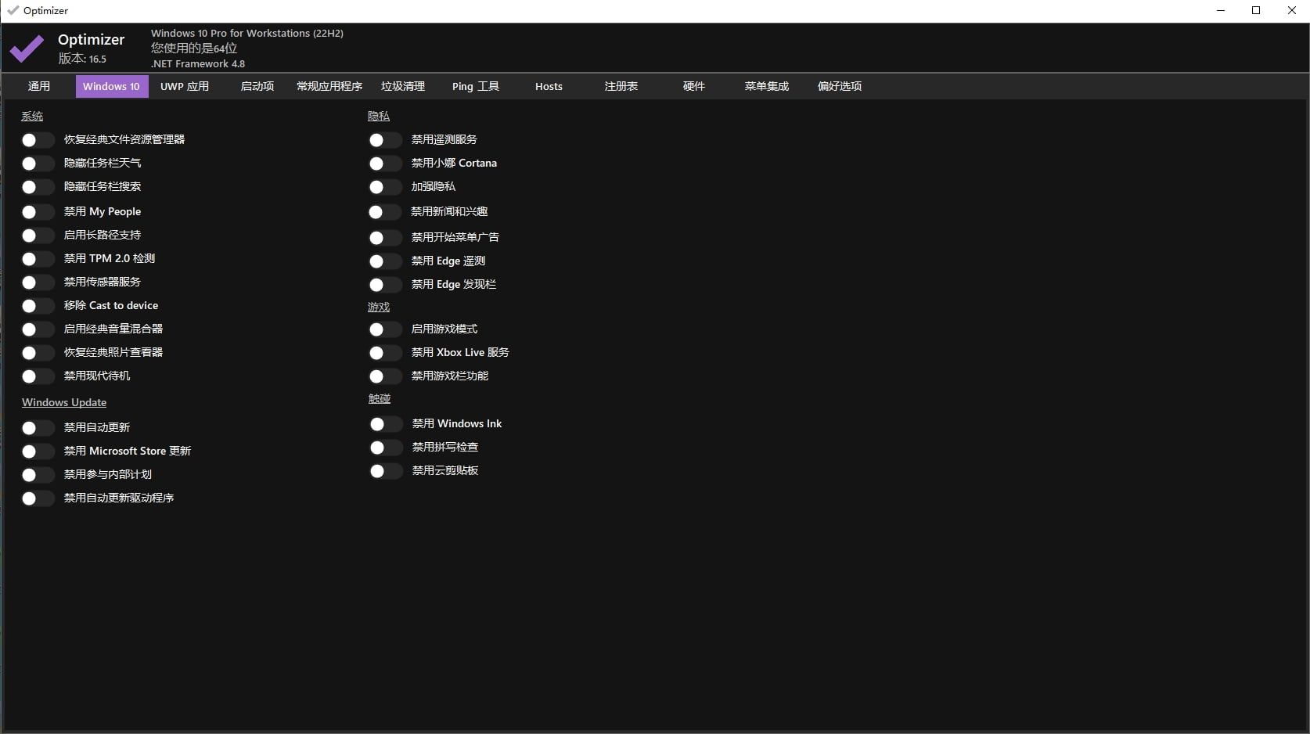
Task: Toggle 禁用新闻和兴趣 switch
Action: [x=384, y=212]
